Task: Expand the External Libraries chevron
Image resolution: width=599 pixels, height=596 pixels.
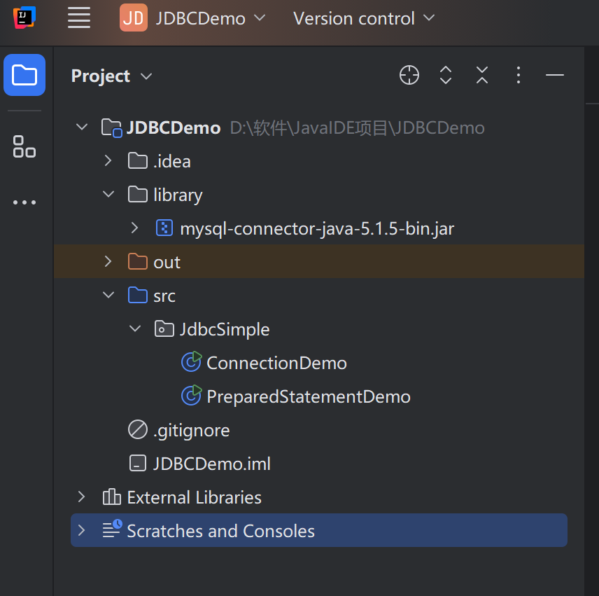Action: 81,497
